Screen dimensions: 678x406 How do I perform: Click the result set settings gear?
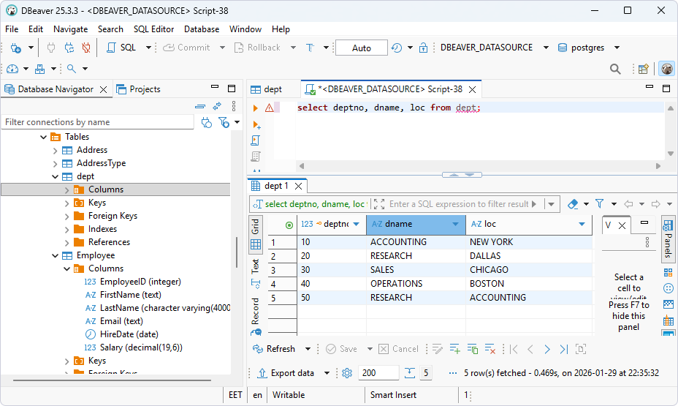pyautogui.click(x=347, y=373)
